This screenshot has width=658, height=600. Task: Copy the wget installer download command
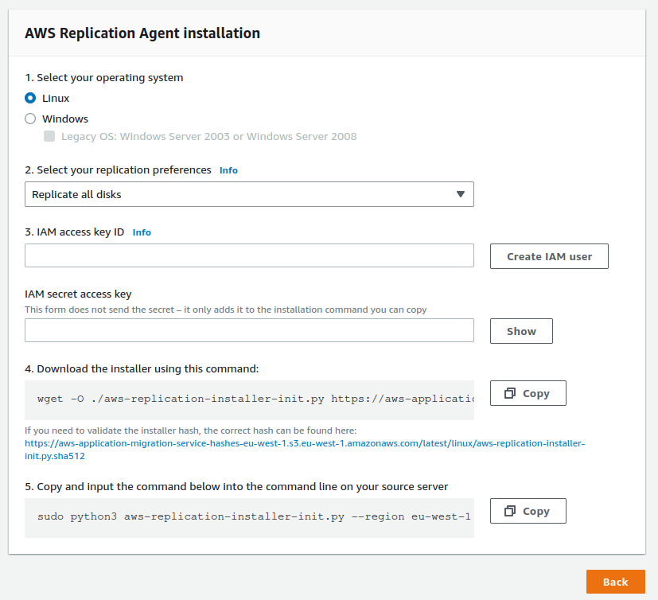pos(528,393)
